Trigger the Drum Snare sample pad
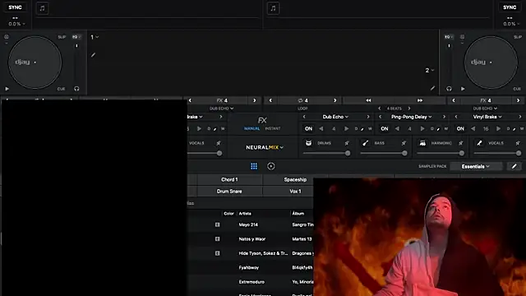Screen dimensions: 526x296 (x=229, y=192)
